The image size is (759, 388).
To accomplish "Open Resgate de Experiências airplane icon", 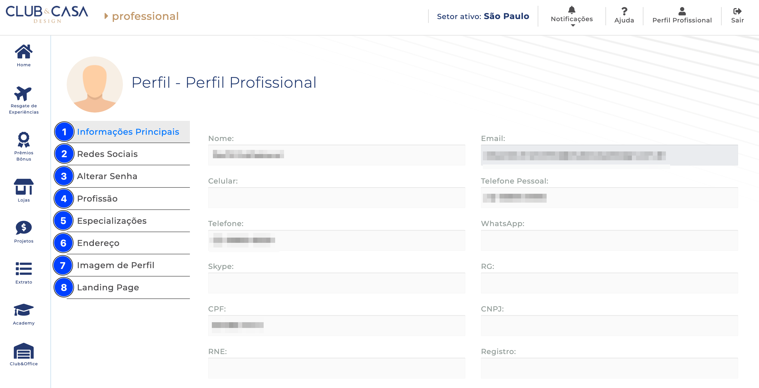I will pyautogui.click(x=23, y=93).
